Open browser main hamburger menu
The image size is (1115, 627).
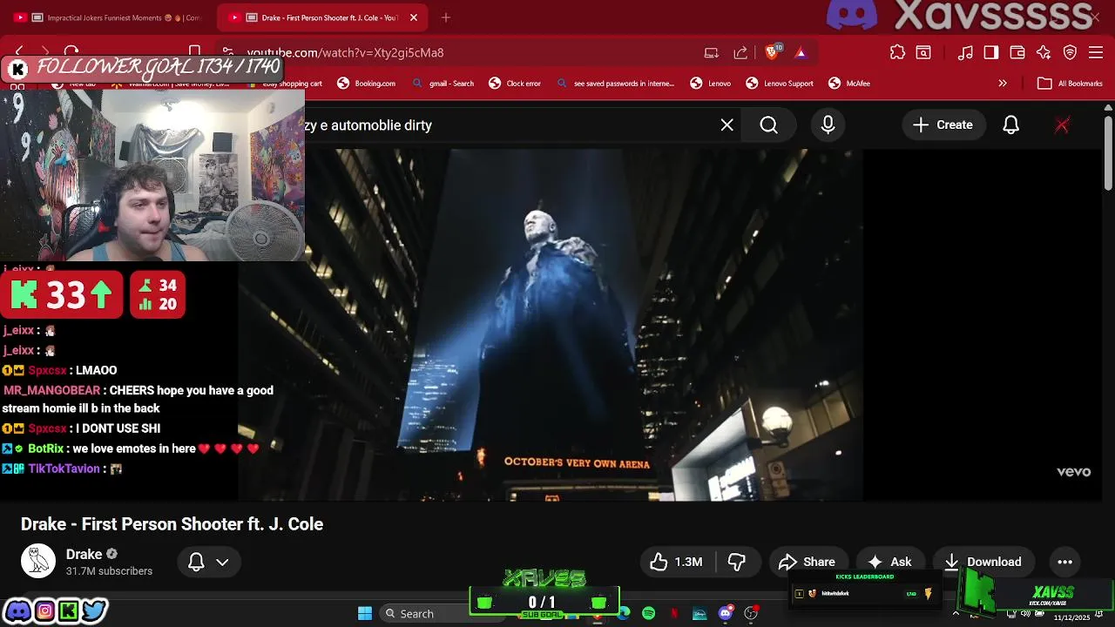click(1097, 53)
